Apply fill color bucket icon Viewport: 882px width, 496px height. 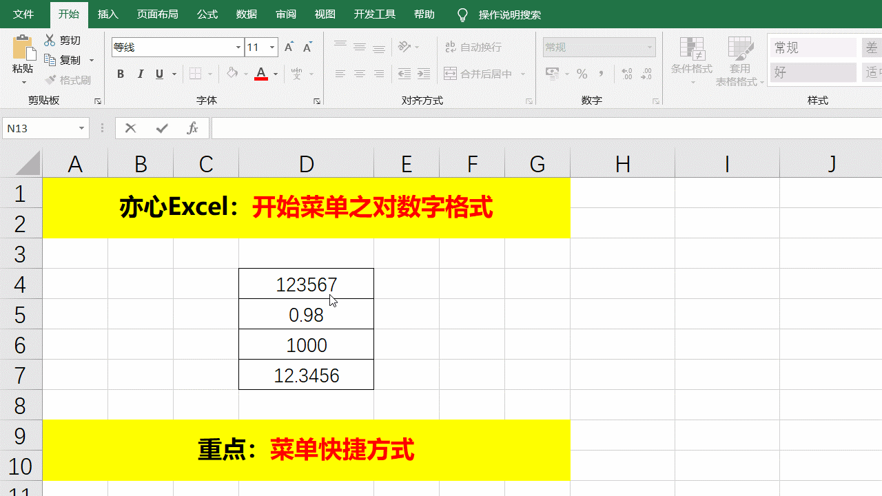[x=232, y=74]
